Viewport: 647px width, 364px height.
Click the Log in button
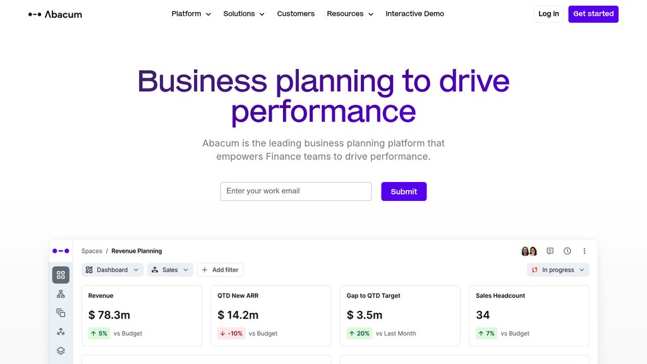coord(548,14)
